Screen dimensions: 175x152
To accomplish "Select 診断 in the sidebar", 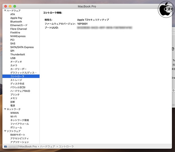I will coord(13,102).
